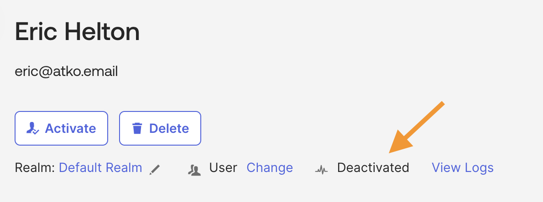Click the surname Helton in the heading
This screenshot has height=202, width=543.
click(105, 32)
